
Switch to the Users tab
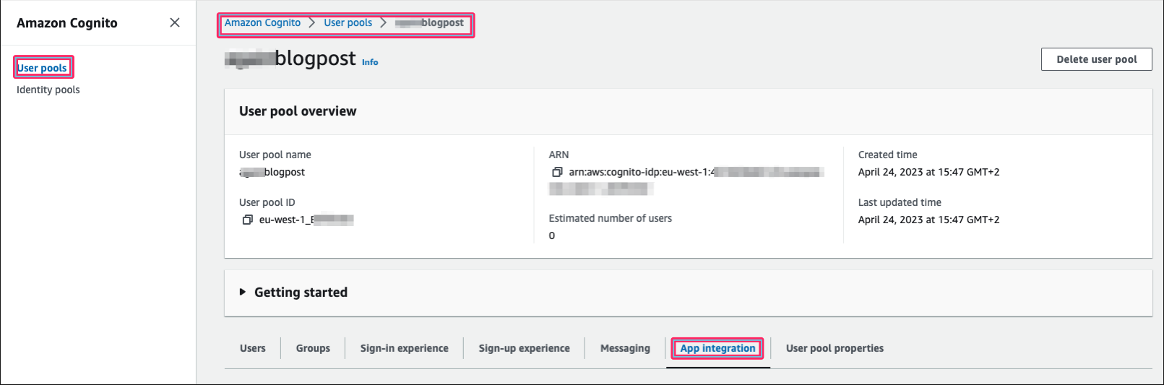click(x=253, y=348)
